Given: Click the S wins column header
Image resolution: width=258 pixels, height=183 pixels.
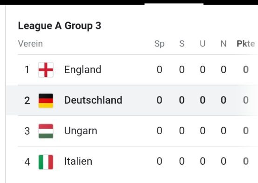Looking at the screenshot, I should tap(182, 44).
